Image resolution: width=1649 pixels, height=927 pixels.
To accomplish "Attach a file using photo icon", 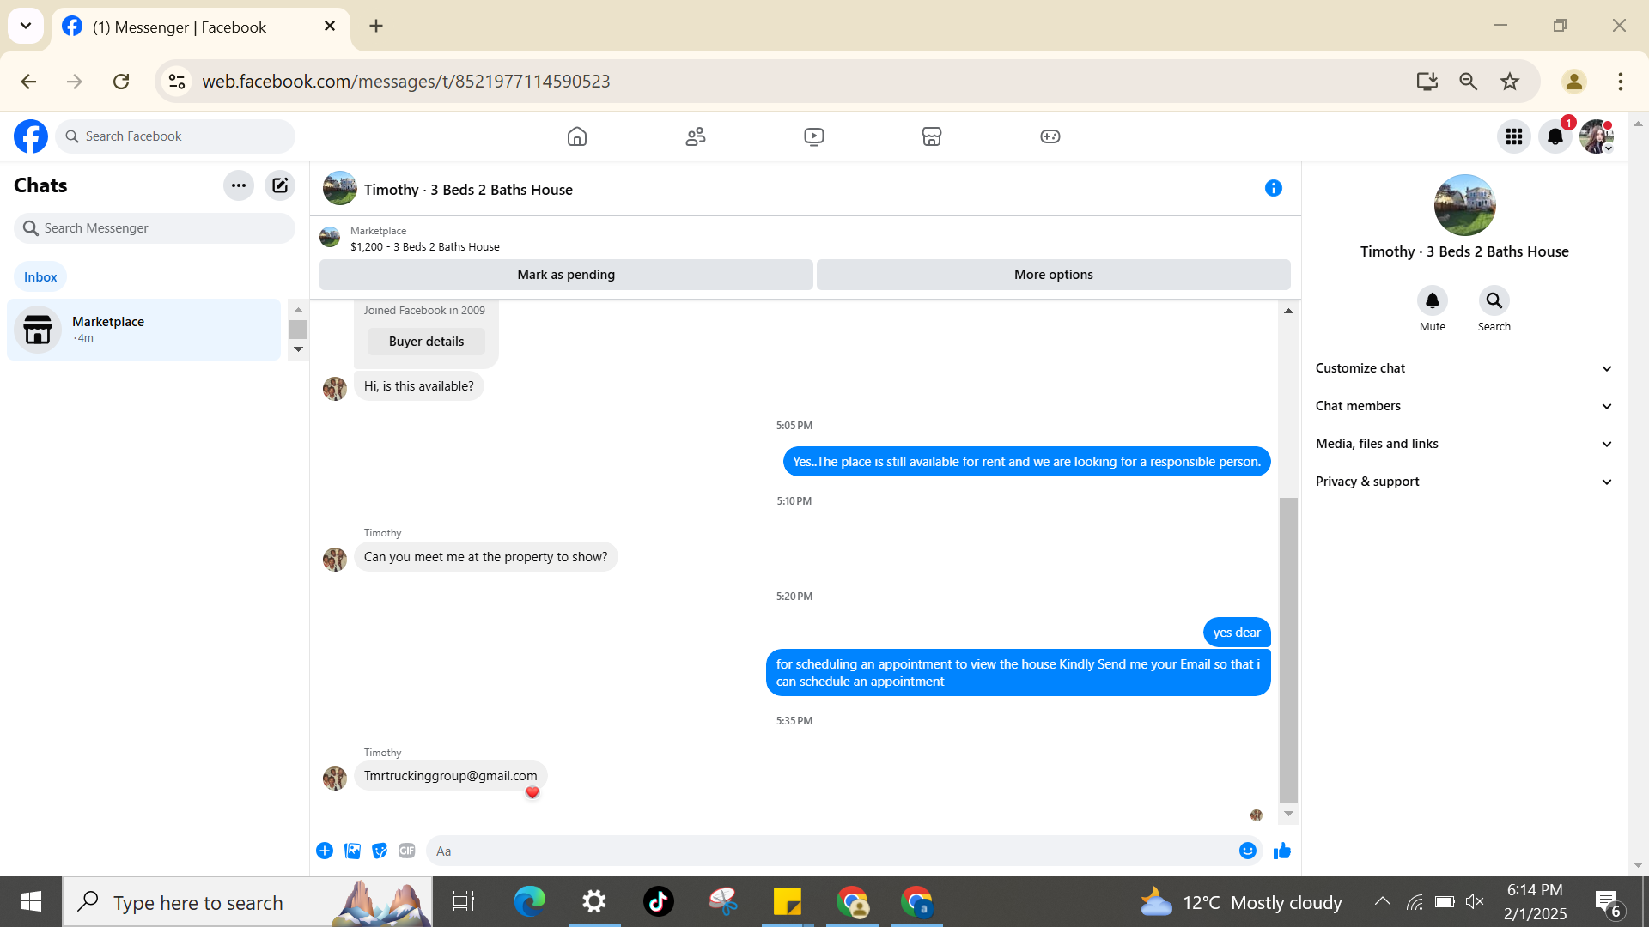I will [x=352, y=851].
